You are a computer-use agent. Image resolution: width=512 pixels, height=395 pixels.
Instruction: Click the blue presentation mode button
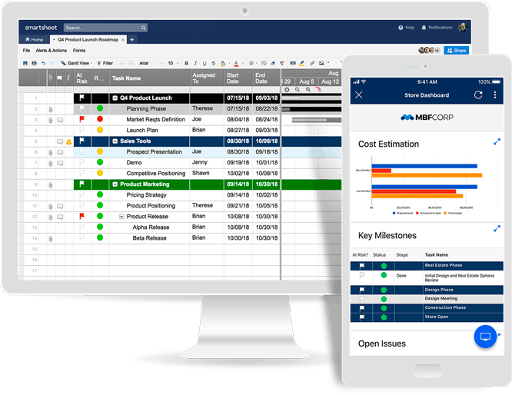click(x=485, y=337)
